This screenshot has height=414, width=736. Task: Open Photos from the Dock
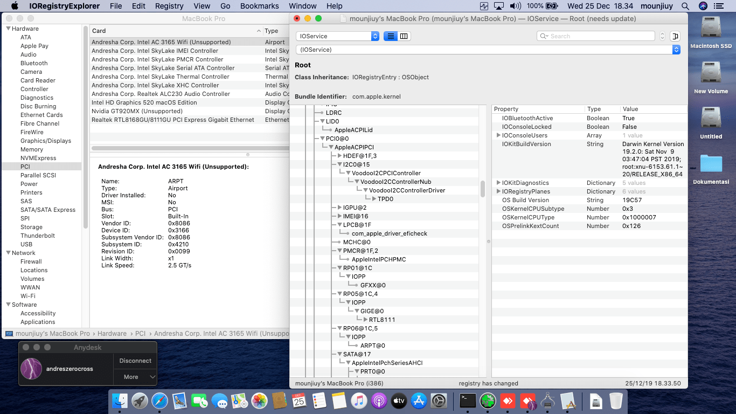[259, 401]
